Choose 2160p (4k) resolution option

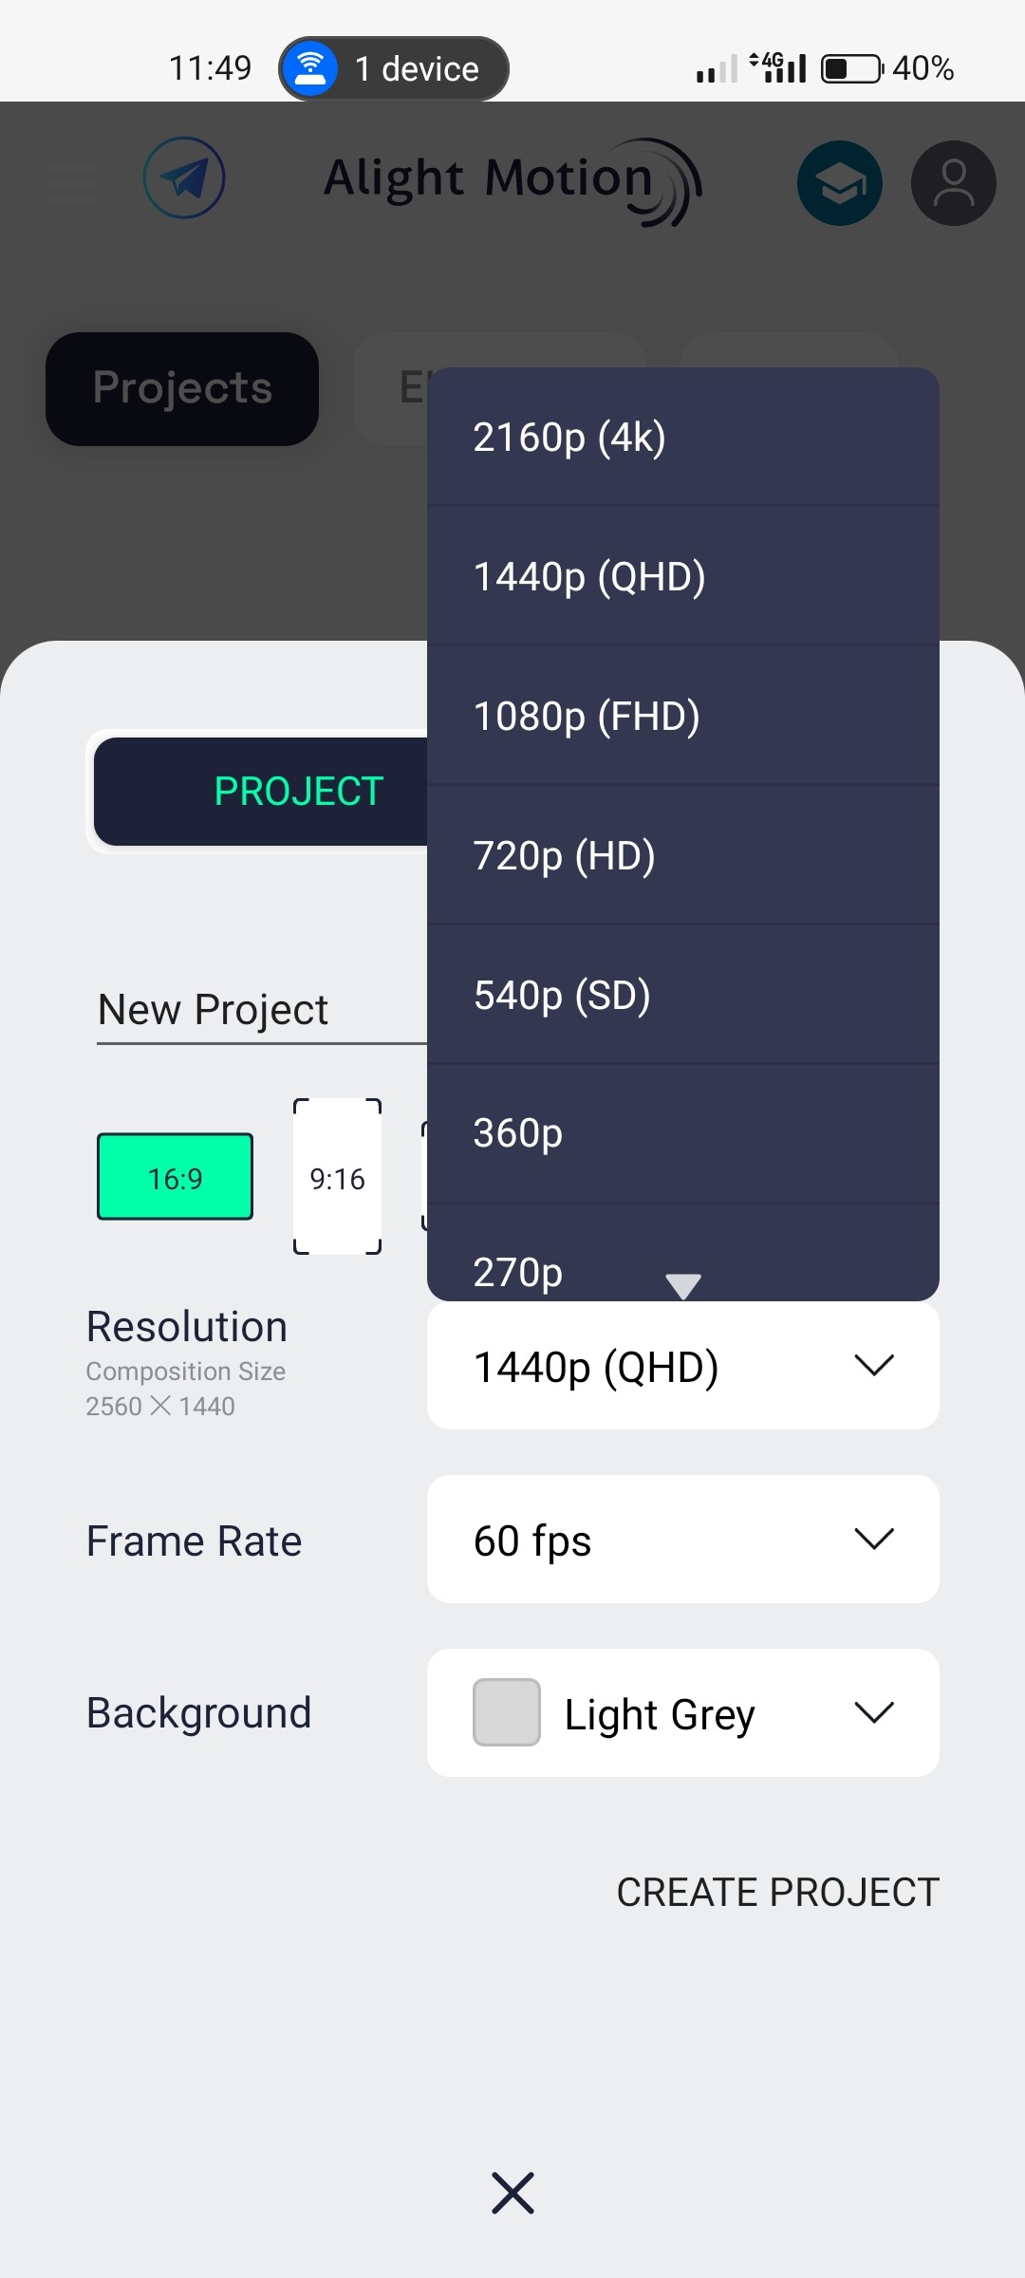tap(683, 437)
